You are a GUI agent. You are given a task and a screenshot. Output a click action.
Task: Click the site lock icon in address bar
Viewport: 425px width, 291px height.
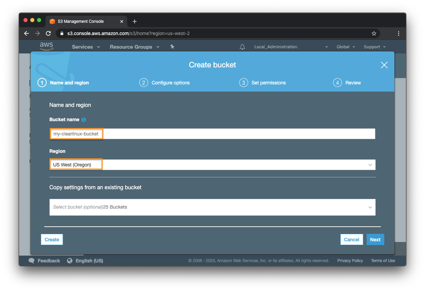point(62,33)
